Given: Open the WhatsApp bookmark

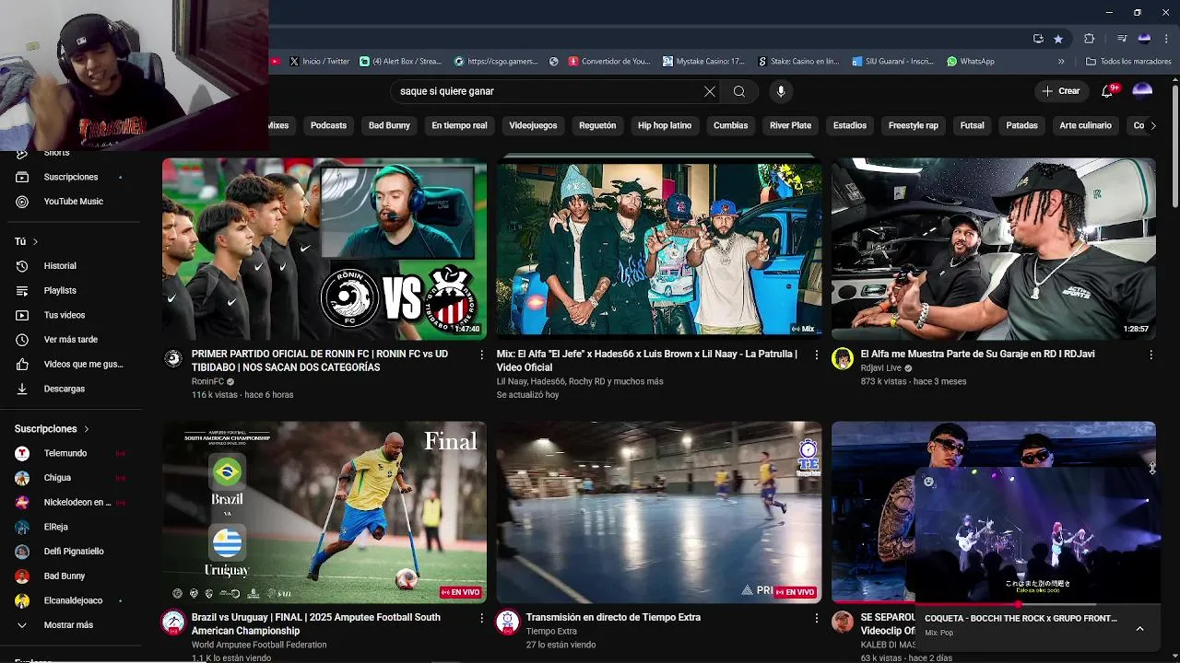Looking at the screenshot, I should coord(970,62).
